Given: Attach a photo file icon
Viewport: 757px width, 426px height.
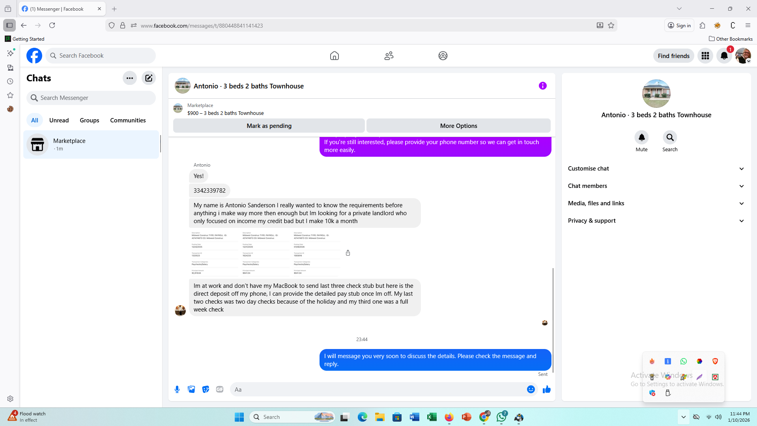Looking at the screenshot, I should (x=191, y=389).
